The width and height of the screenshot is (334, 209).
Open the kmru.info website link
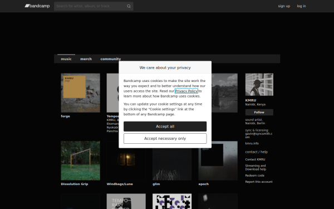252,144
